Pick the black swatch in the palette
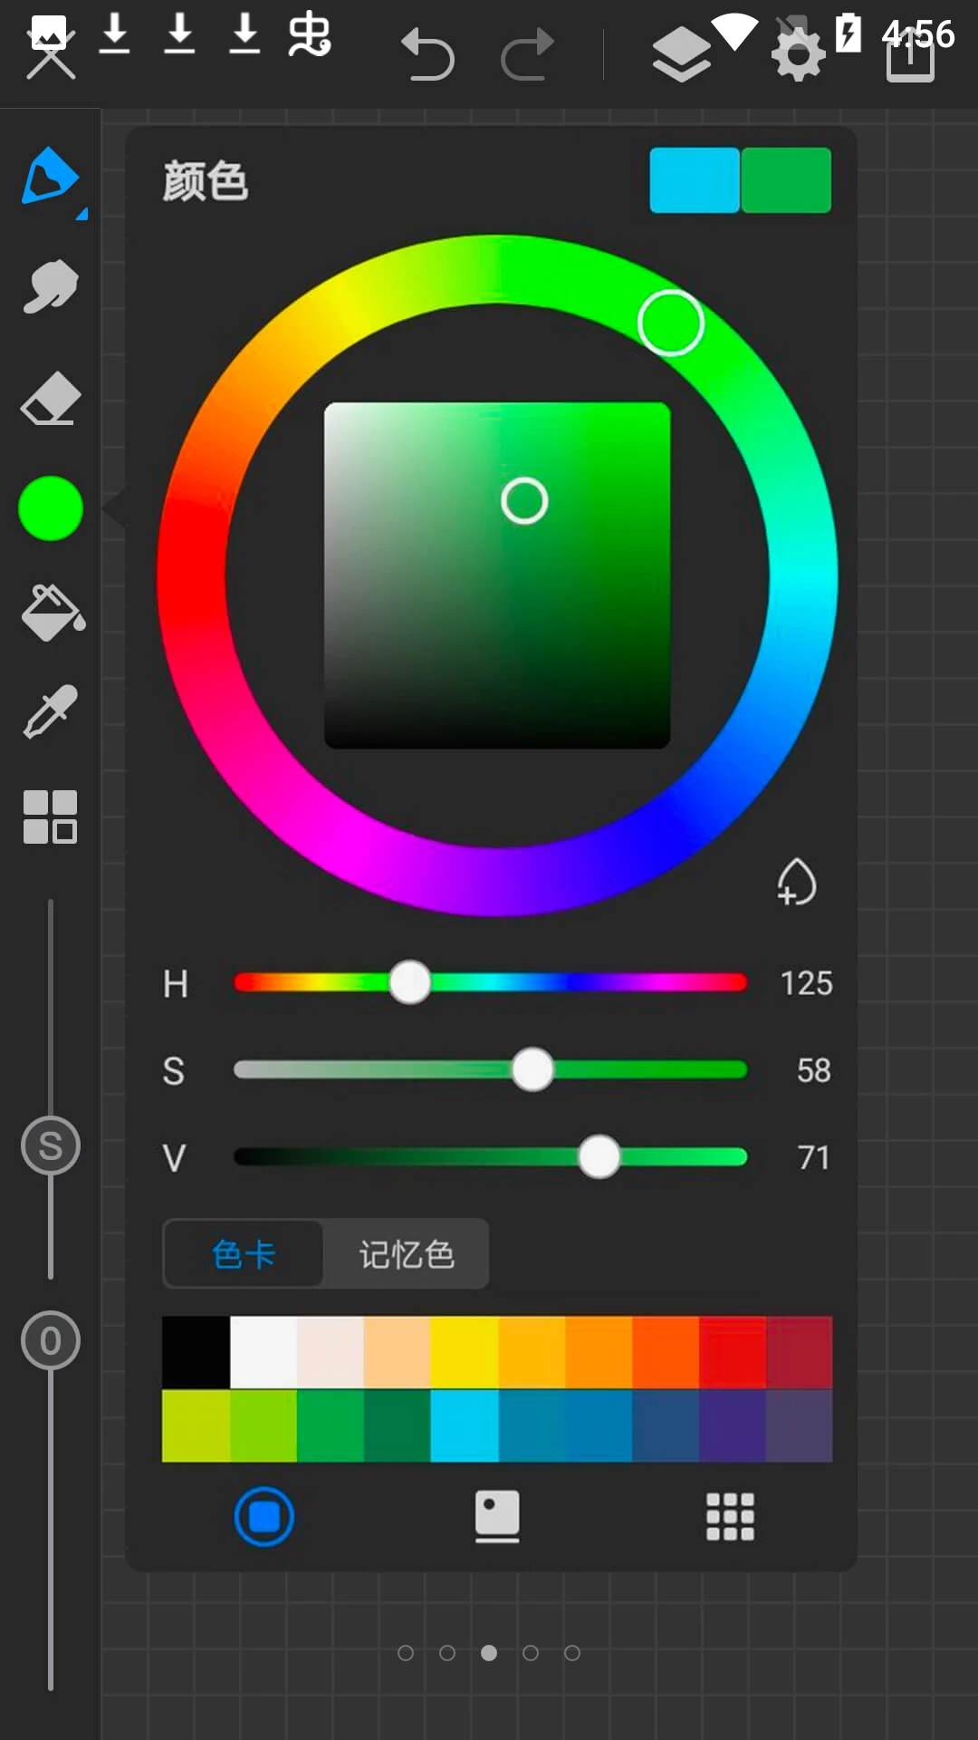978x1740 pixels. (x=196, y=1352)
